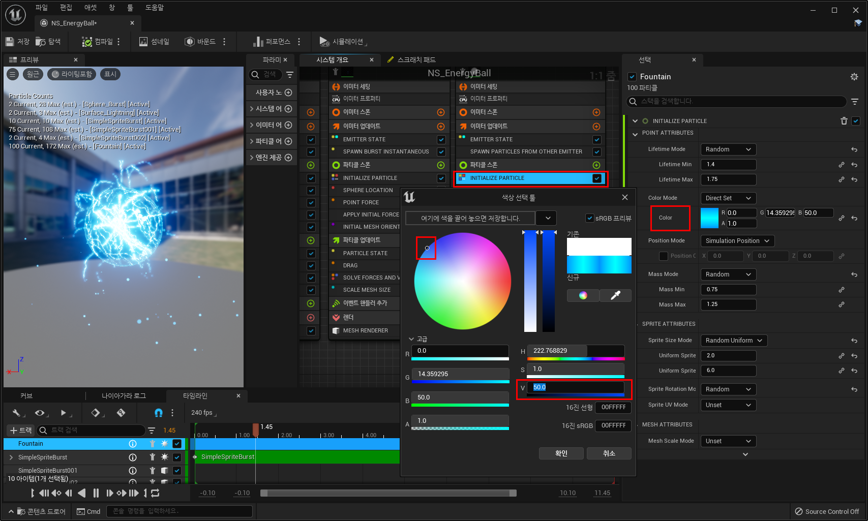Click the trash icon for Initialize Particle
This screenshot has width=868, height=521.
(844, 121)
